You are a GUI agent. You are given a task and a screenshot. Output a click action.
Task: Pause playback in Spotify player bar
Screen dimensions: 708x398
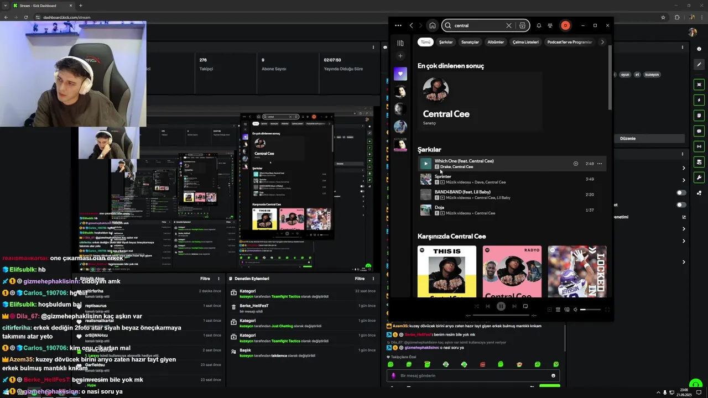pyautogui.click(x=501, y=306)
